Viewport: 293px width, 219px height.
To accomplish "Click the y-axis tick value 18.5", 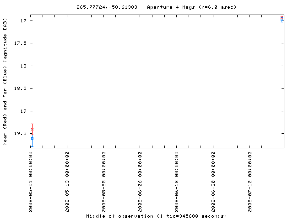I will [x=21, y=88].
